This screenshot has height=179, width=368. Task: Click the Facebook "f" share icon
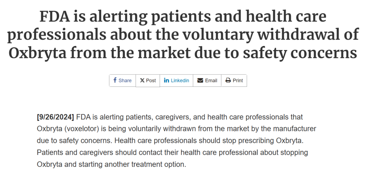coord(115,80)
